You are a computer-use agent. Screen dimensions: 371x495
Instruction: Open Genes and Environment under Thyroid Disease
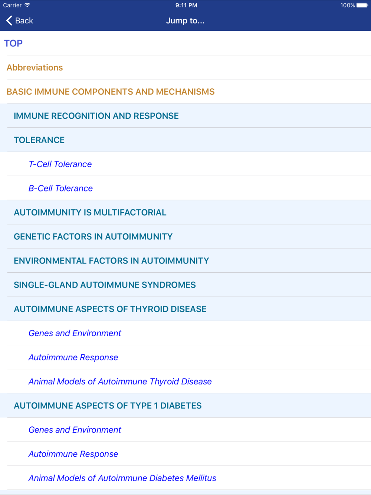tap(185, 332)
